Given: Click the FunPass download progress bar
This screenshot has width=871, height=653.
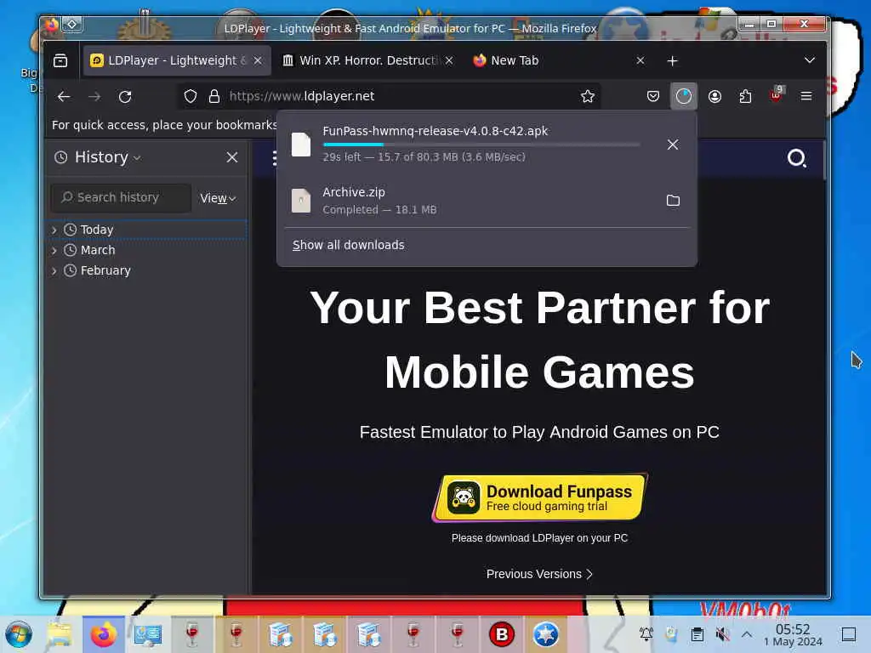Looking at the screenshot, I should [481, 145].
